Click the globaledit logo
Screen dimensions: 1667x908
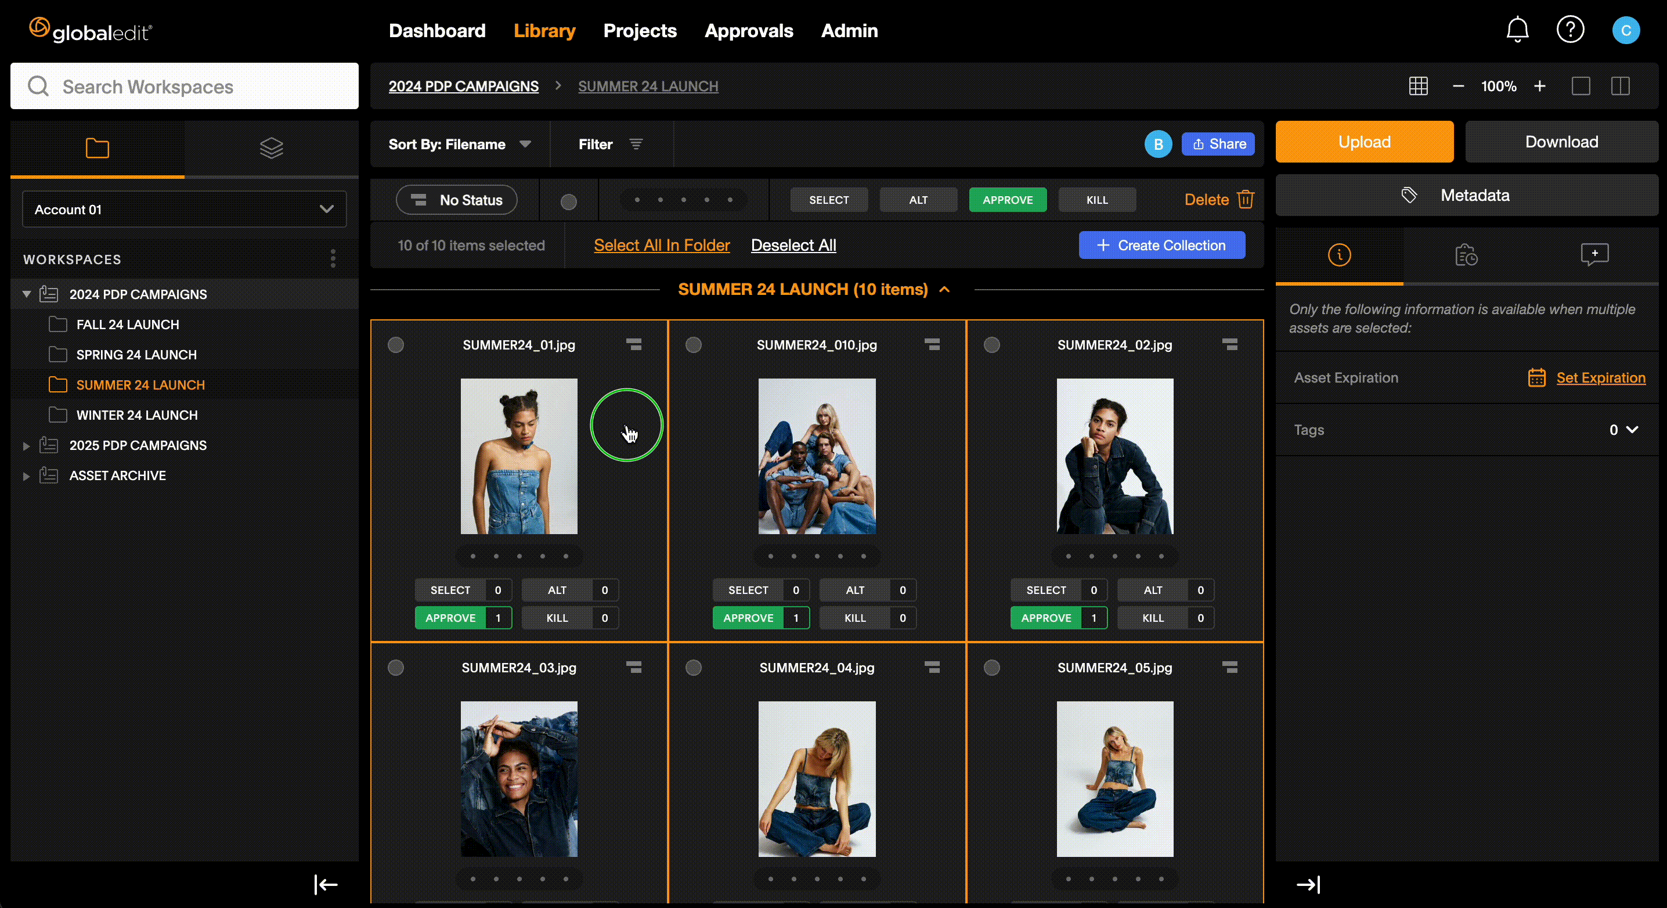(x=91, y=30)
